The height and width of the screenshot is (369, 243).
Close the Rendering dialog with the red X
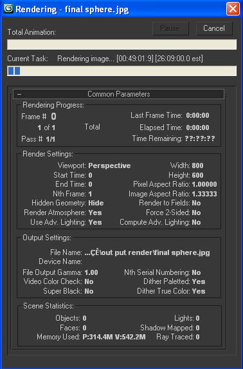[233, 9]
